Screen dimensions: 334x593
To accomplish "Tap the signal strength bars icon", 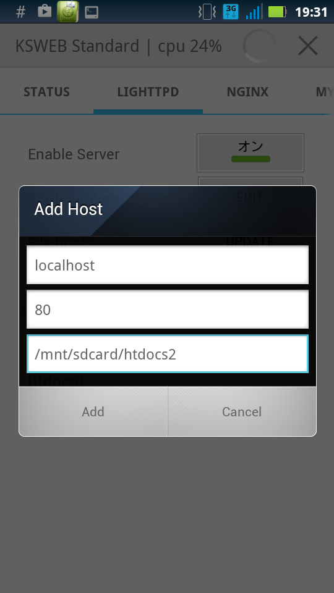I will pyautogui.click(x=254, y=12).
